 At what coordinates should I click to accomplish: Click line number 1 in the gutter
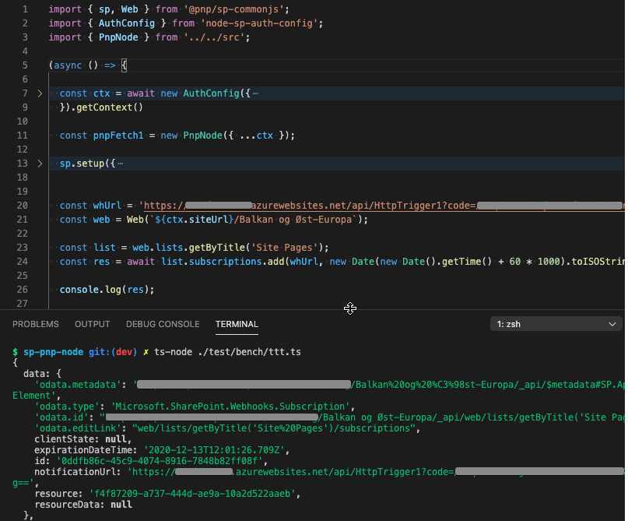click(25, 9)
